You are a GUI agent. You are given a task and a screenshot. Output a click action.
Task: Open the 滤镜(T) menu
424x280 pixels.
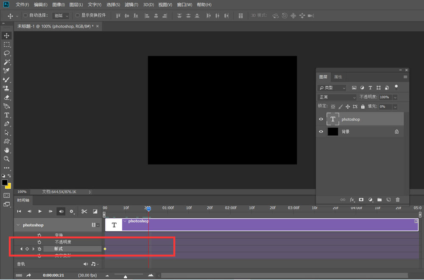coord(131,5)
